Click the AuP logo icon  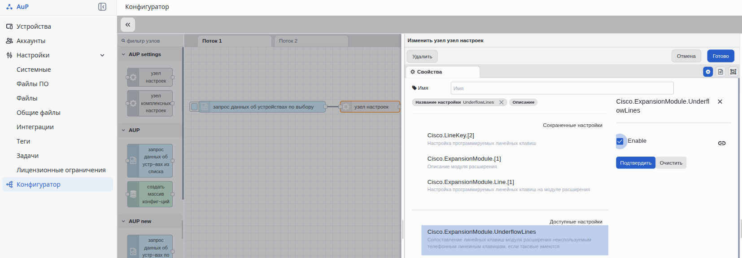tap(9, 7)
